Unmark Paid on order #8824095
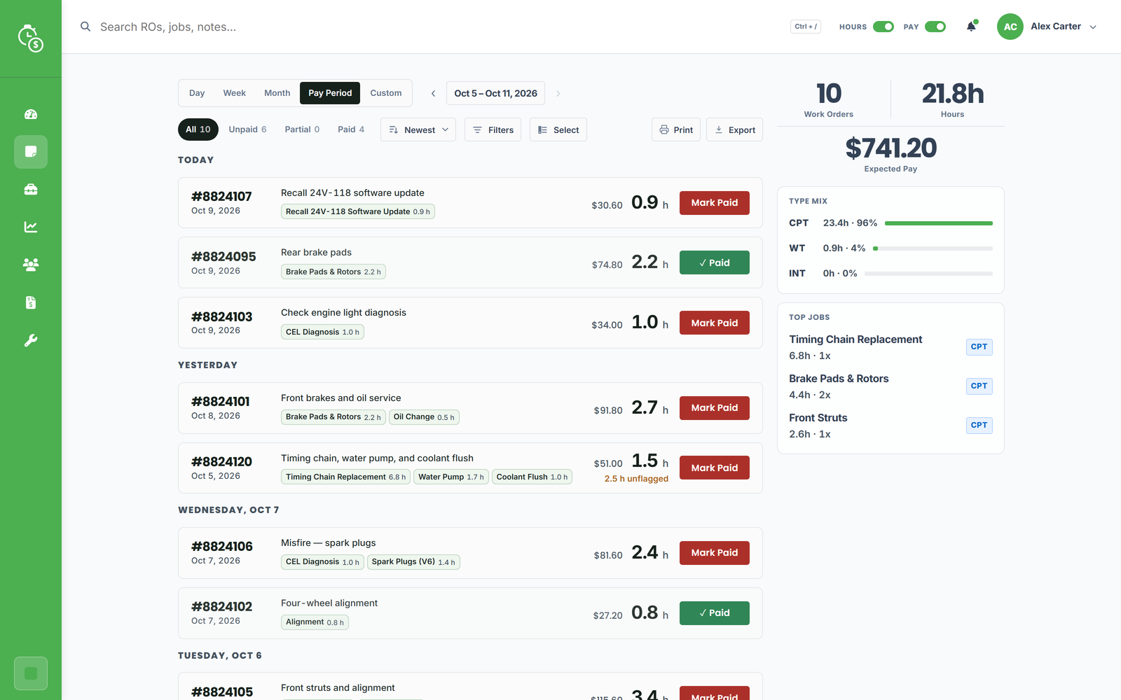The width and height of the screenshot is (1121, 700). (714, 262)
